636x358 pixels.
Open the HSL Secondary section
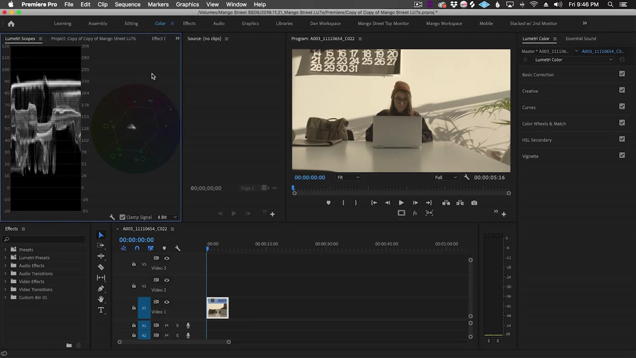537,140
